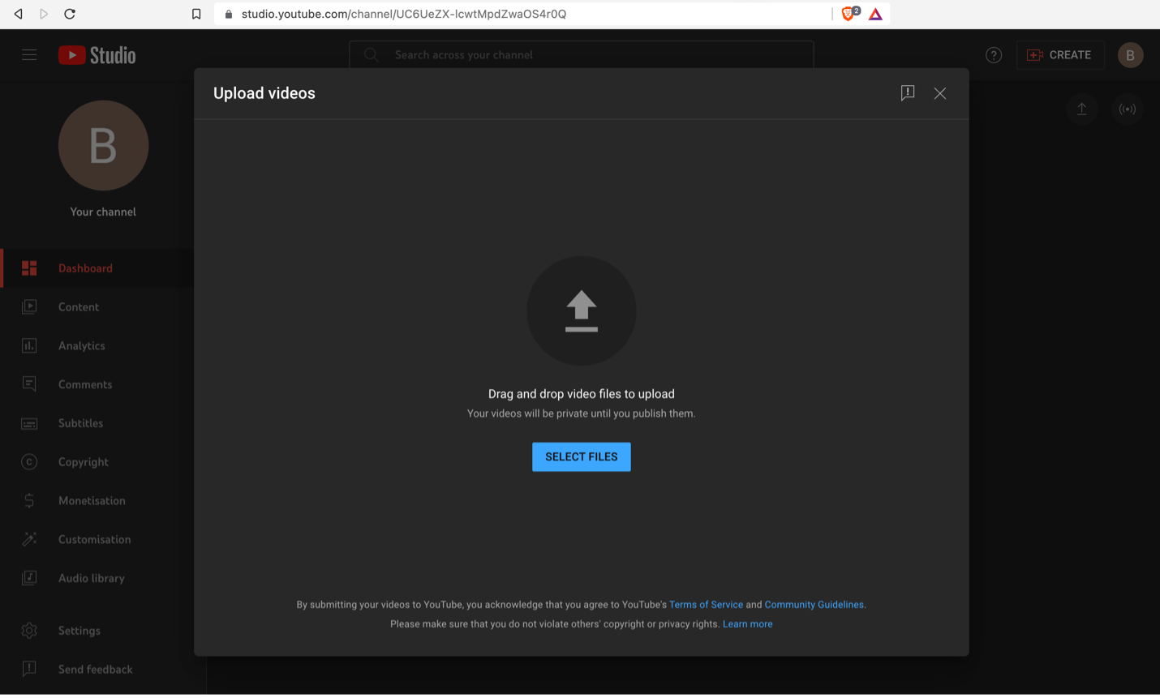1160x698 pixels.
Task: Open the CREATE dropdown button
Action: click(x=1059, y=55)
